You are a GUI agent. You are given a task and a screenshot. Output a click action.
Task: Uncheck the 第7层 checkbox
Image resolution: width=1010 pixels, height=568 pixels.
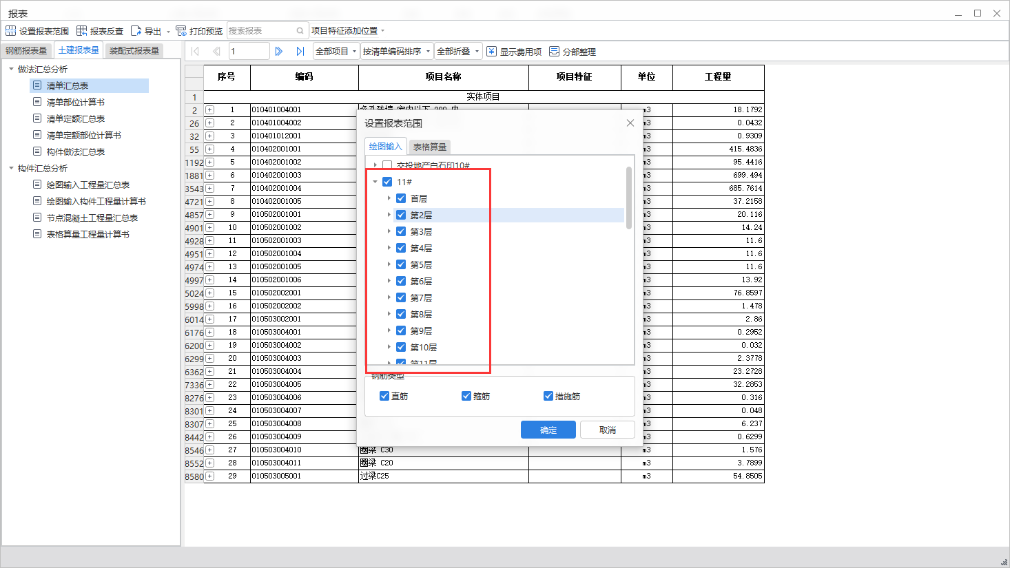tap(401, 297)
